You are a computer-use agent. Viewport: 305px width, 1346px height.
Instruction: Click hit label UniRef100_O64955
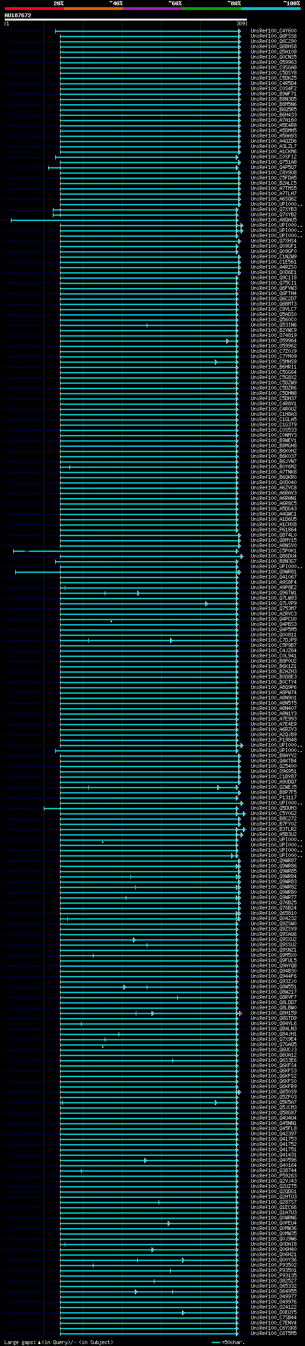[273, 1291]
